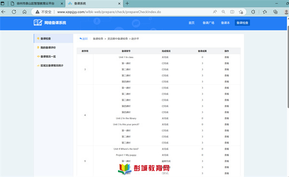Select 区域主备课情况统计 in the sidebar
The image size is (289, 177).
tap(52, 66)
